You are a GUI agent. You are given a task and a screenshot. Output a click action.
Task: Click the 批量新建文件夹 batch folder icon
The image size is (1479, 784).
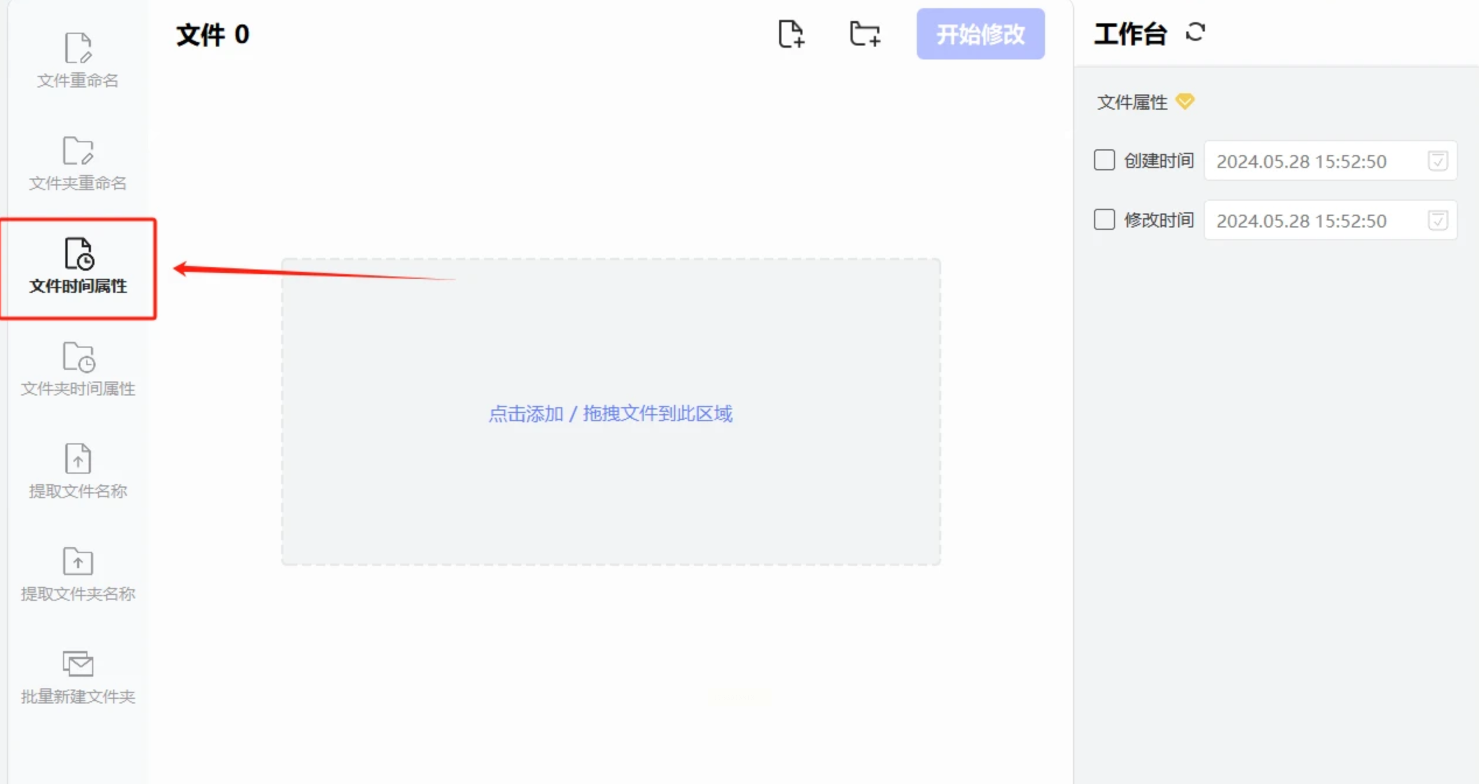coord(78,664)
